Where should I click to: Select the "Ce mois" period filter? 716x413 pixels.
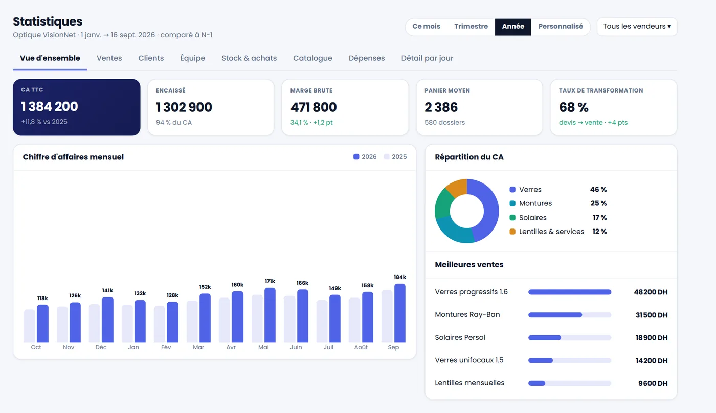(426, 27)
